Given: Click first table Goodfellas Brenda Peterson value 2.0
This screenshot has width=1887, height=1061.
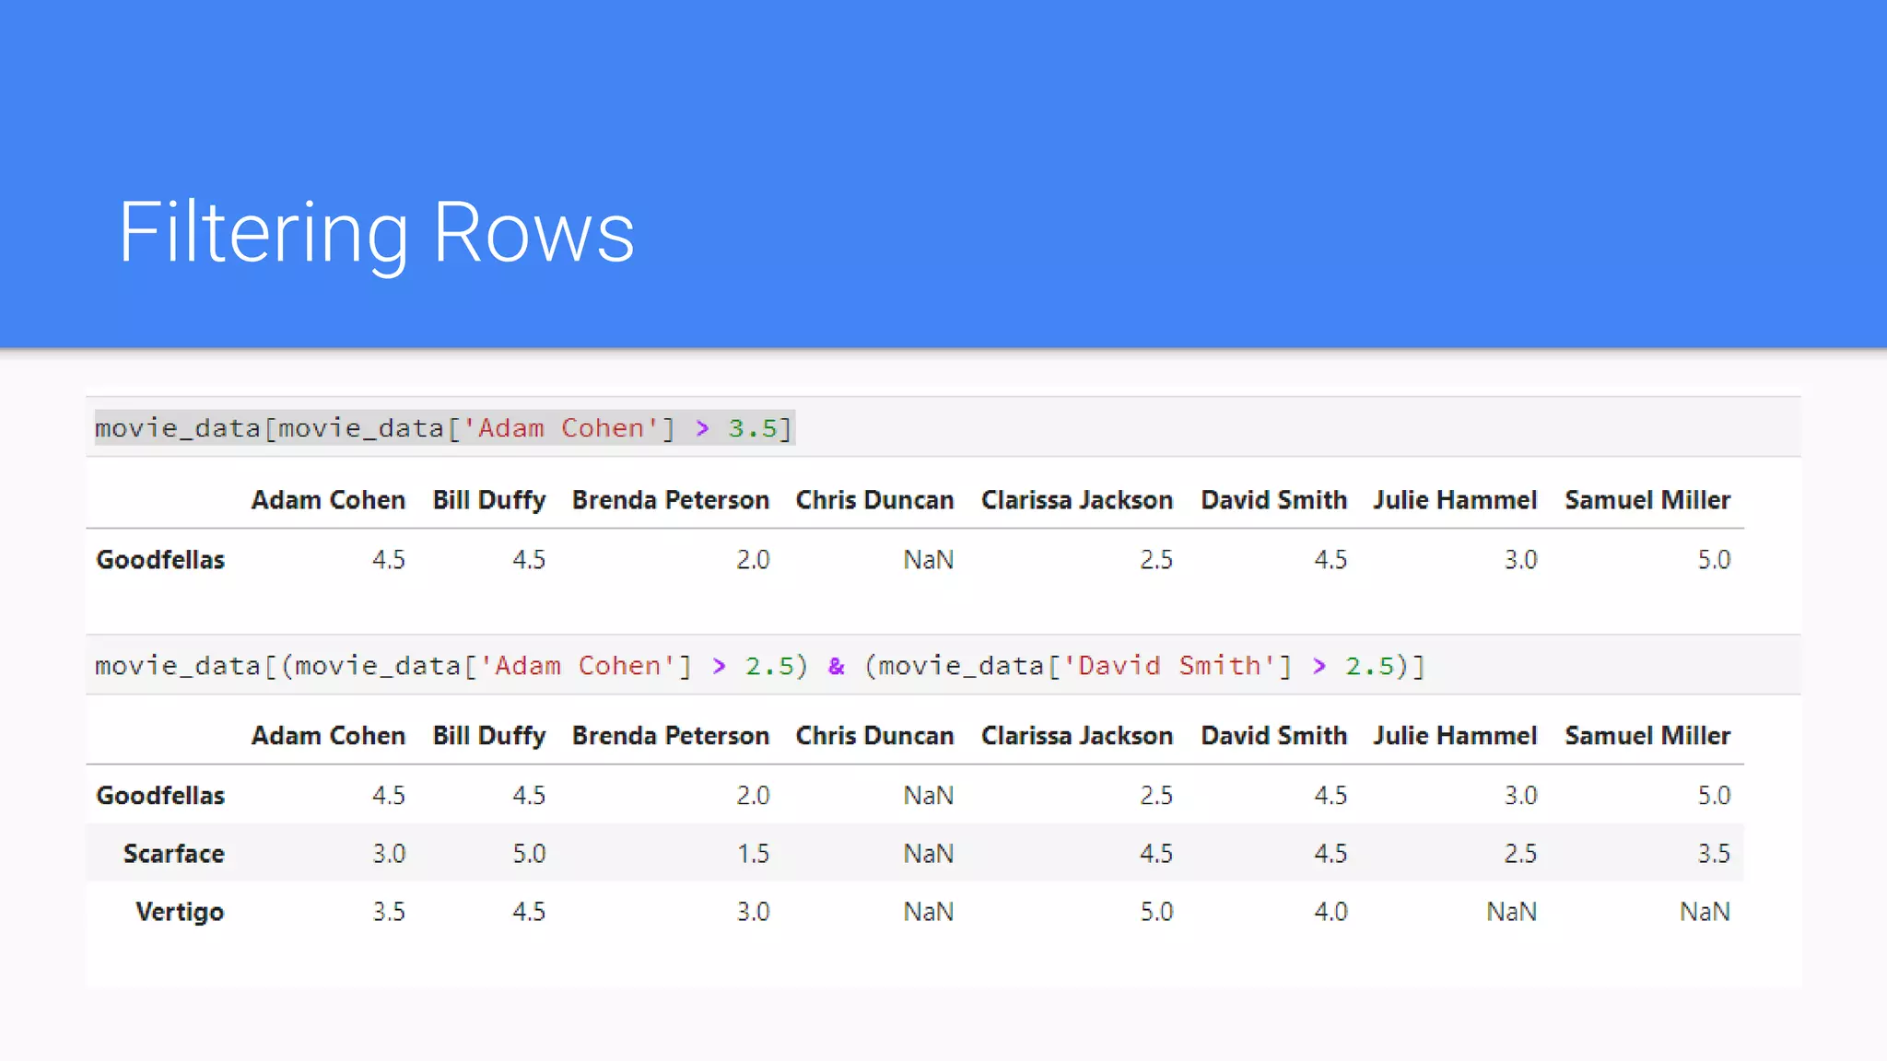Looking at the screenshot, I should point(753,560).
